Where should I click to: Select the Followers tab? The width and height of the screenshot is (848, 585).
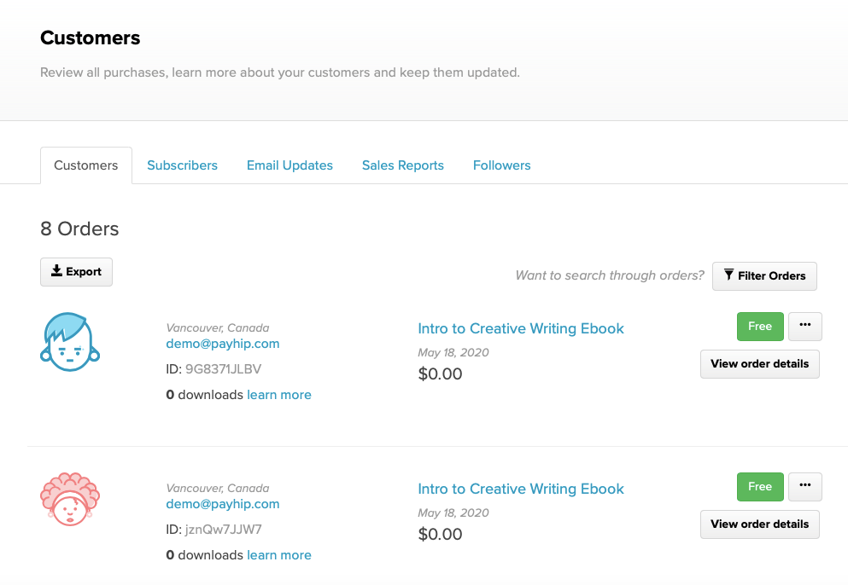coord(501,165)
